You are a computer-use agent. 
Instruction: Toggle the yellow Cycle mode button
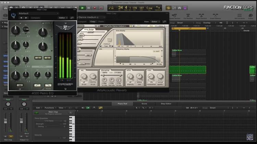tap(169, 8)
